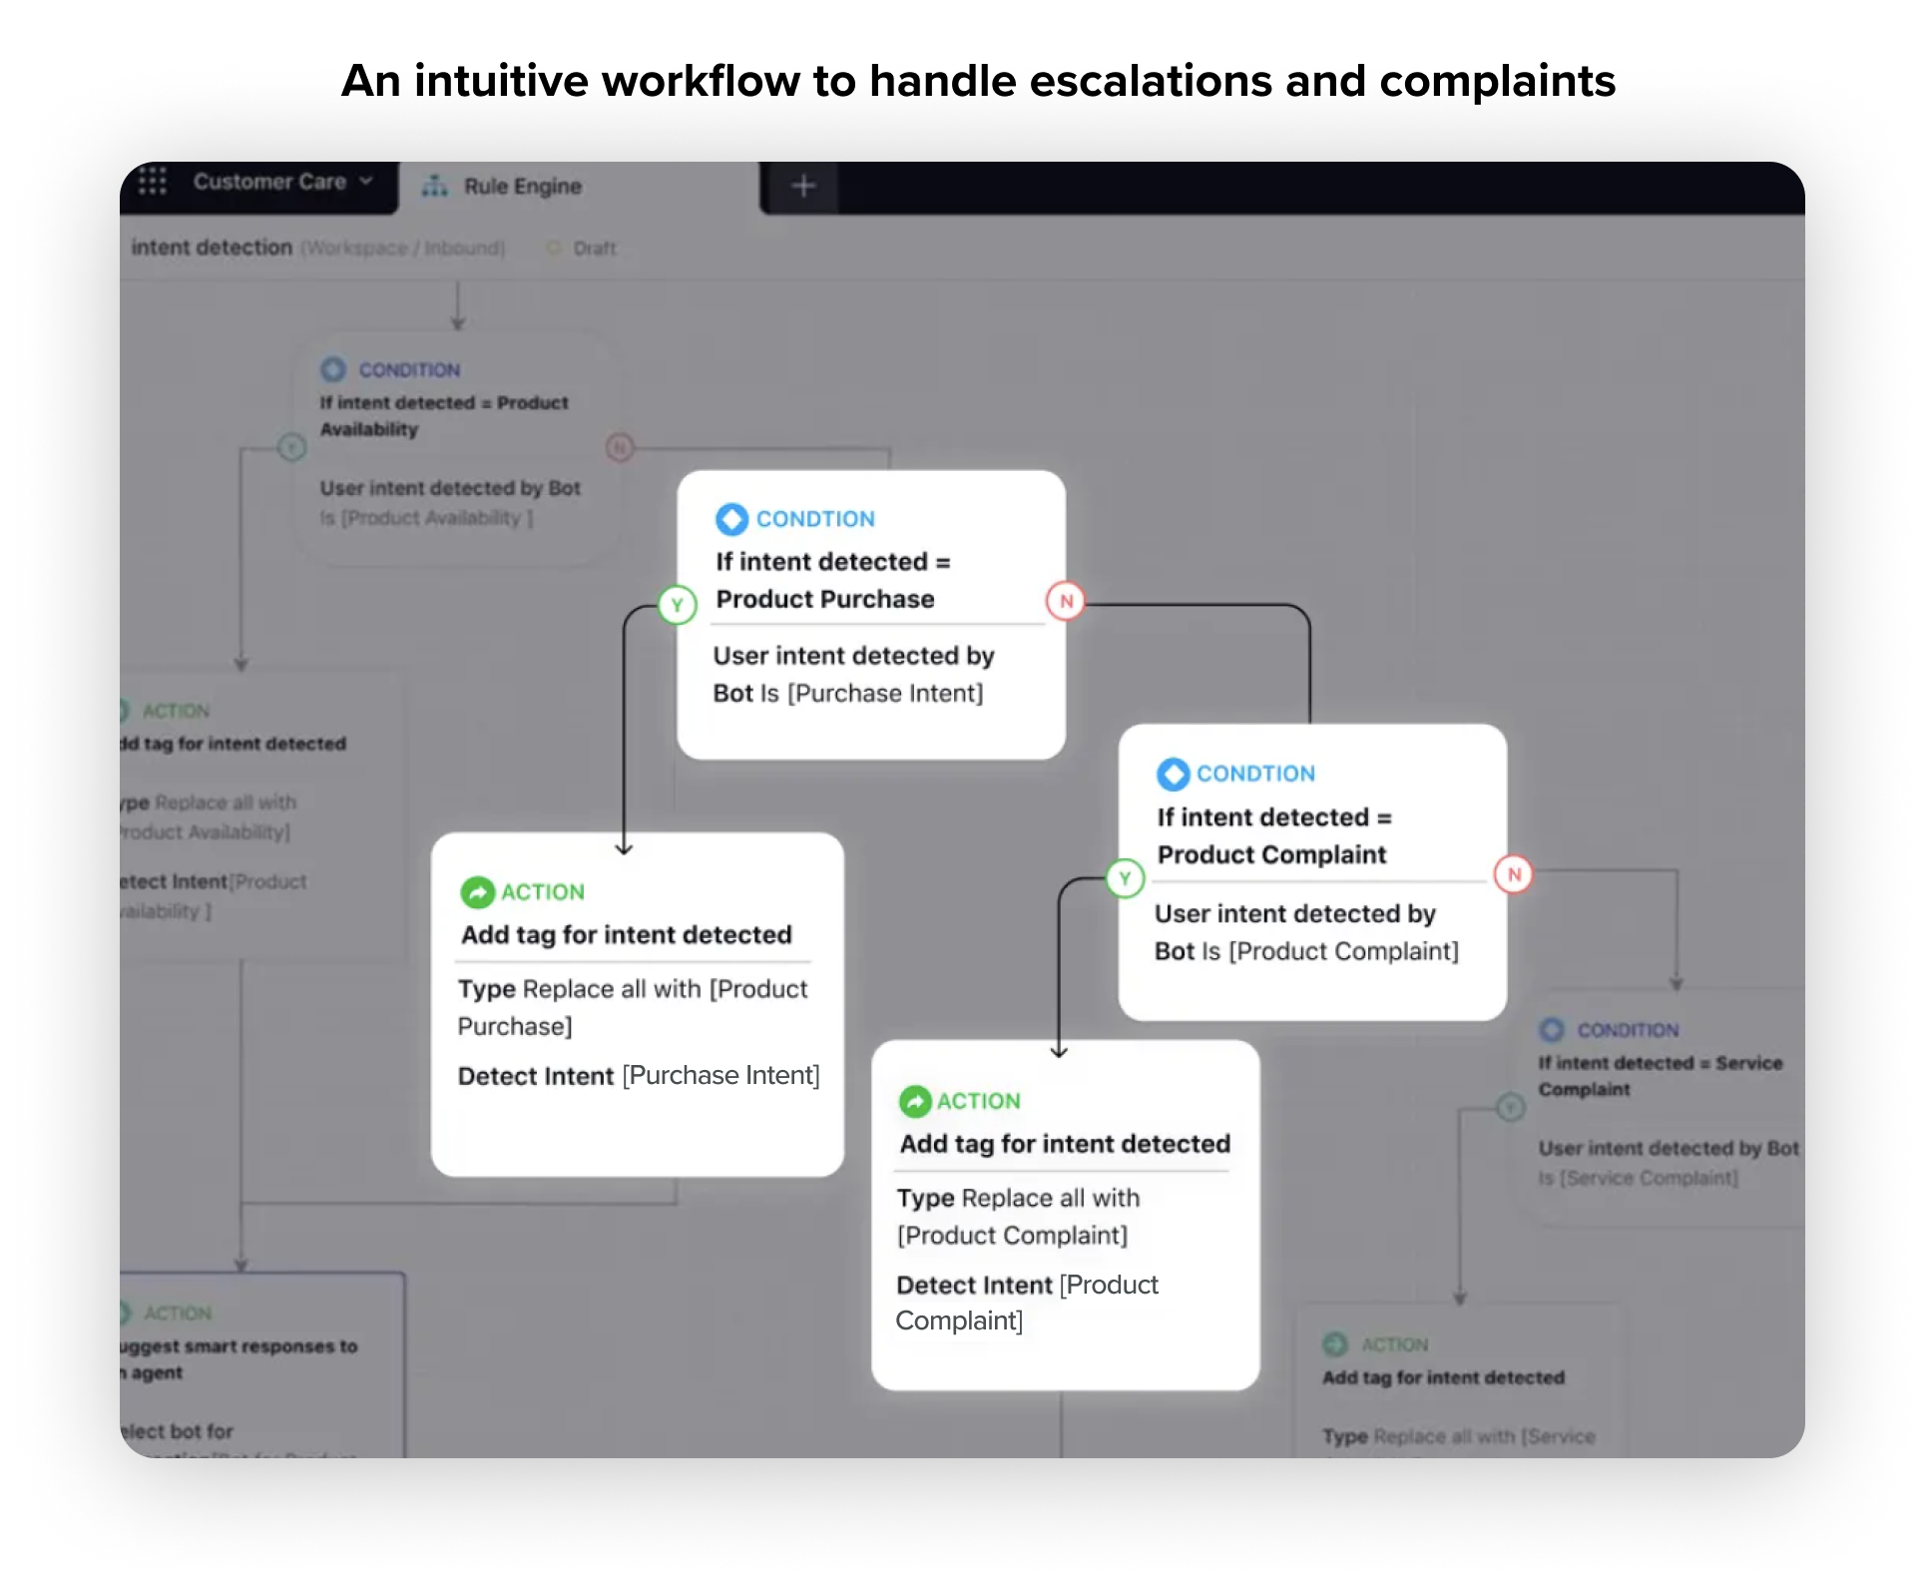Click the Product Purchase condition icon

[x=731, y=519]
